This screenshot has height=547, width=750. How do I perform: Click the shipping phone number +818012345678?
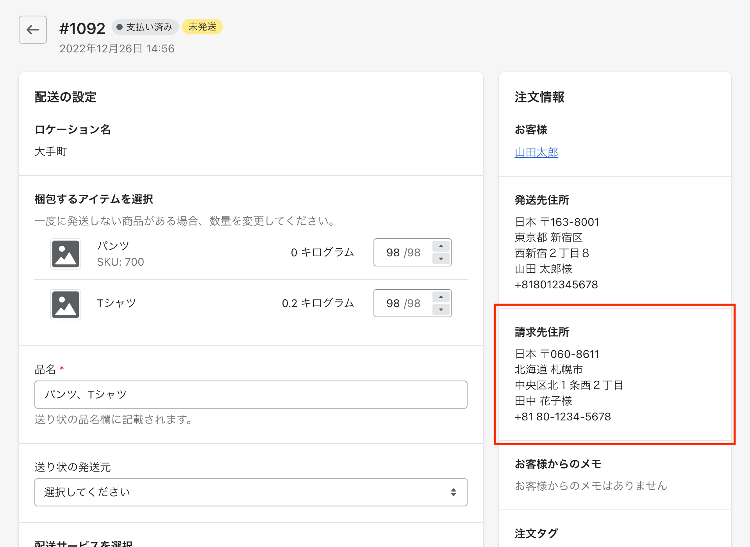pyautogui.click(x=556, y=284)
